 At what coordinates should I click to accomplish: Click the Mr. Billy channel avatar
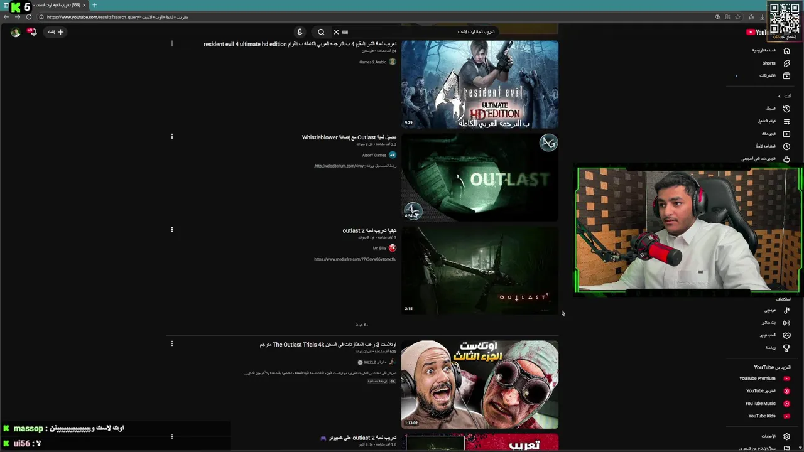[393, 248]
